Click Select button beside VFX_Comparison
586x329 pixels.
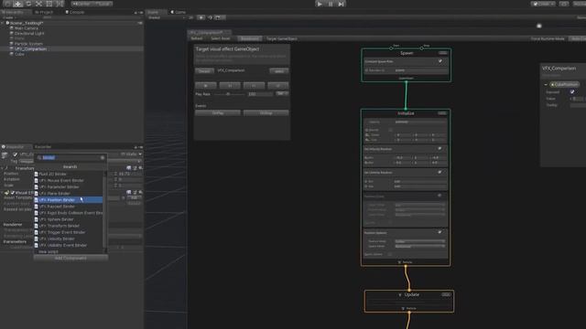tap(278, 71)
